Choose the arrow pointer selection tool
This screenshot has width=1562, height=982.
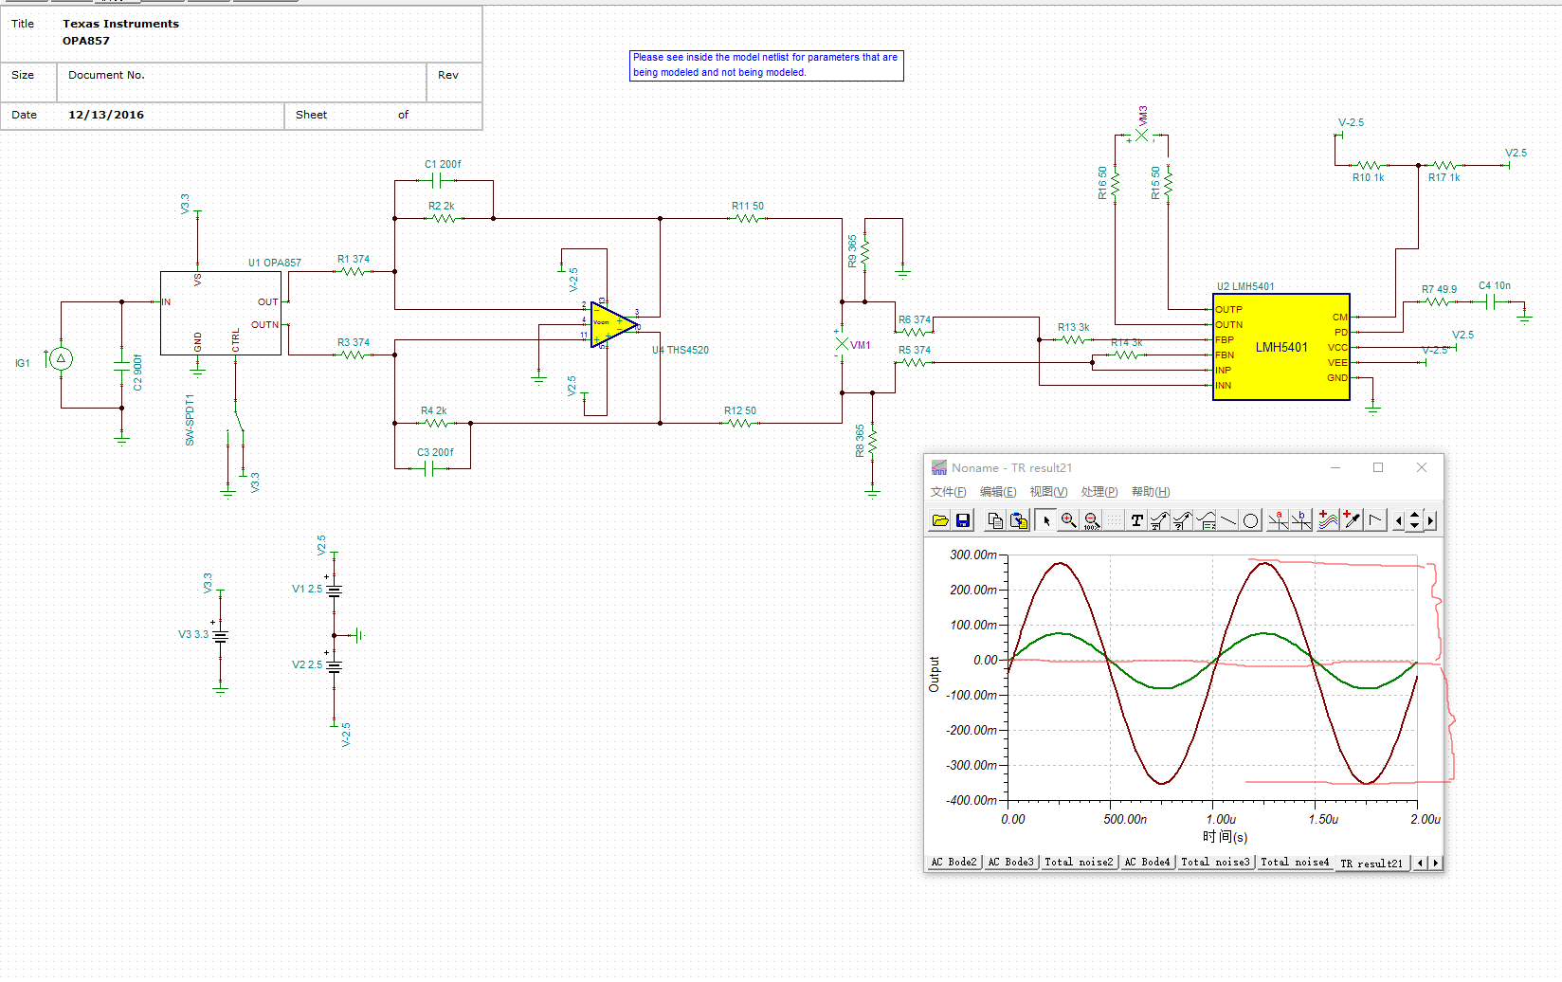click(x=1046, y=520)
